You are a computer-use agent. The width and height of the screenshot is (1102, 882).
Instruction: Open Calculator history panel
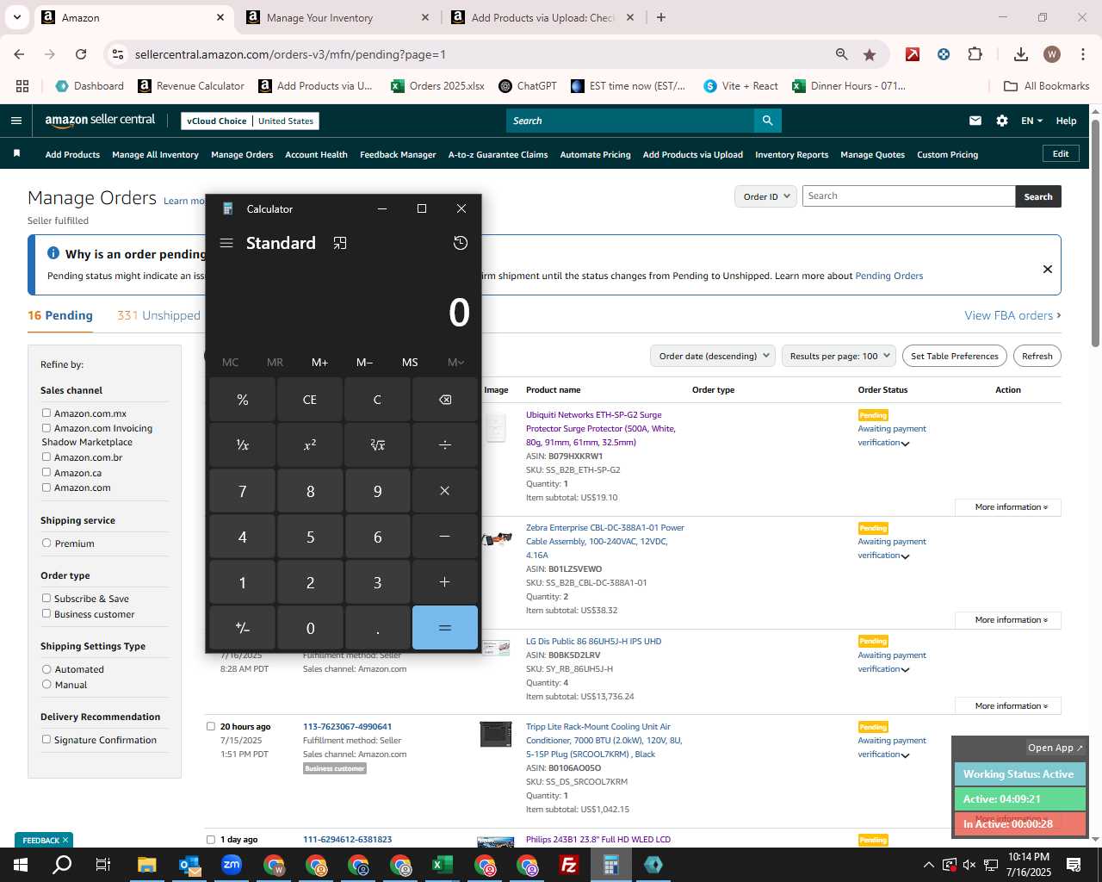point(461,243)
